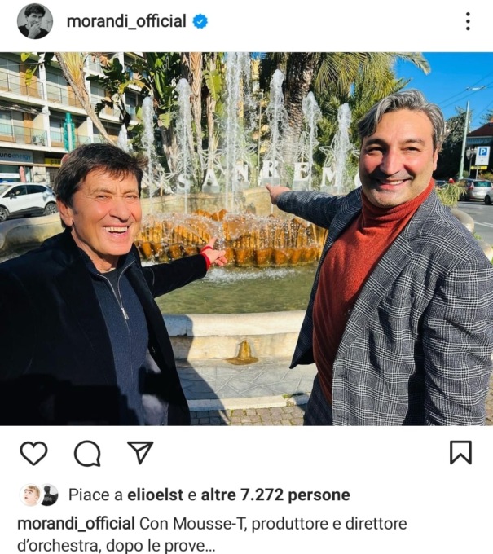Tap second liker avatar thumbnail

coord(50,495)
